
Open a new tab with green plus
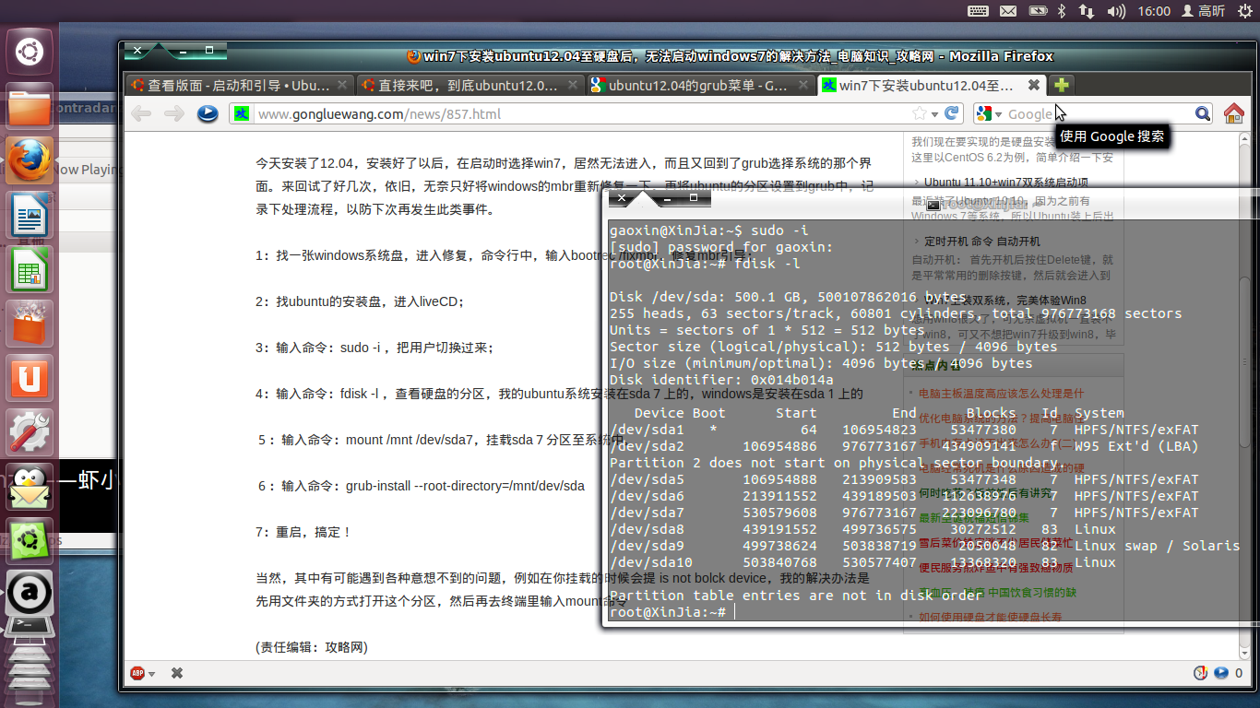(x=1061, y=85)
